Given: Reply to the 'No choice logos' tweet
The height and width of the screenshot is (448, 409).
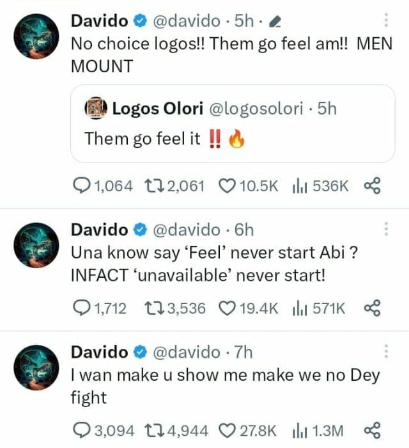Looking at the screenshot, I should pos(82,186).
